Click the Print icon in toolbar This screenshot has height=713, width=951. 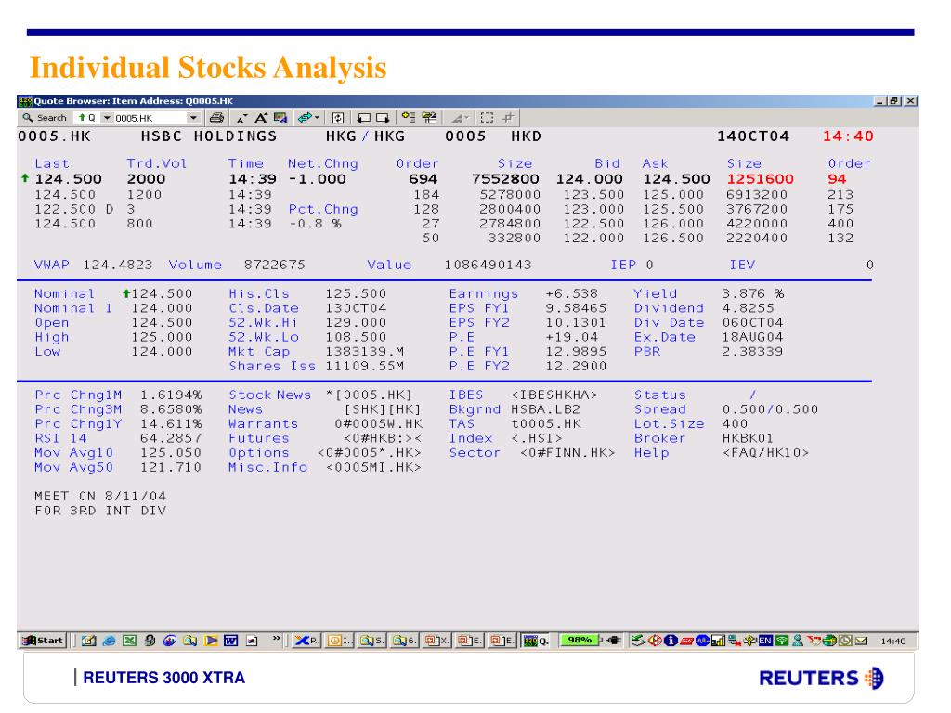[216, 118]
